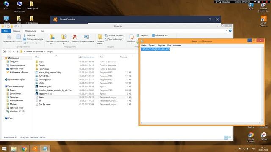Switch to the Поделиться ribbon tab

pos(30,31)
